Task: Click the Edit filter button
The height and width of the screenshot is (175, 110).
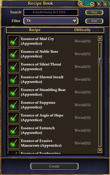Action: (94, 21)
